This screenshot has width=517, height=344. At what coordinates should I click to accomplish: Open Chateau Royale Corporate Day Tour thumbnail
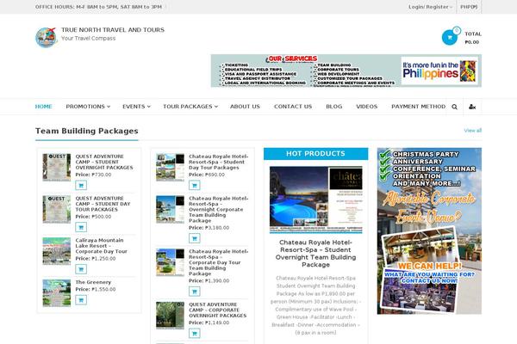pos(170,262)
